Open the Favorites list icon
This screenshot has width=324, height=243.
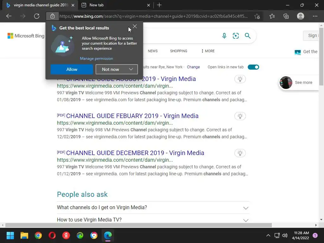pyautogui.click(x=272, y=16)
